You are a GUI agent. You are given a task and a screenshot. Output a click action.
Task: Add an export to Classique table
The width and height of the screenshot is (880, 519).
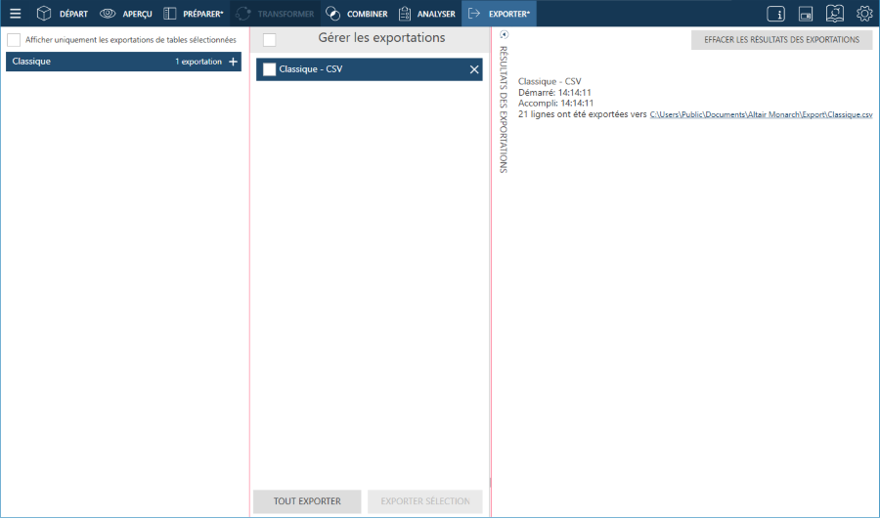[233, 62]
